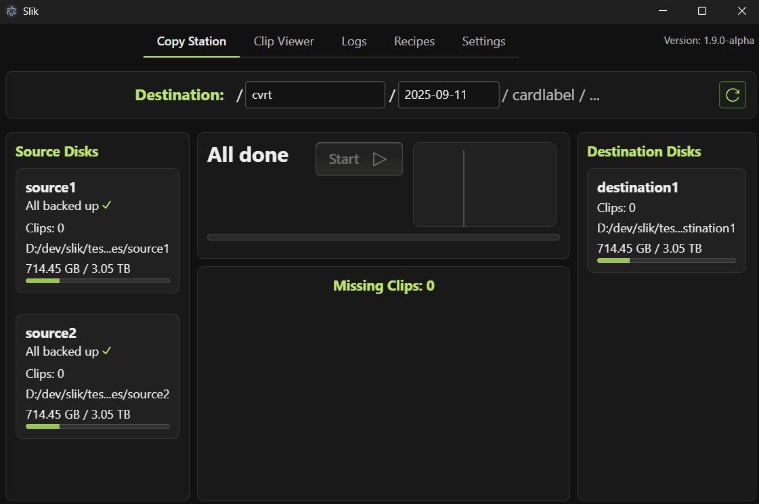The height and width of the screenshot is (504, 759).
Task: Open the Settings tab
Action: [x=483, y=41]
